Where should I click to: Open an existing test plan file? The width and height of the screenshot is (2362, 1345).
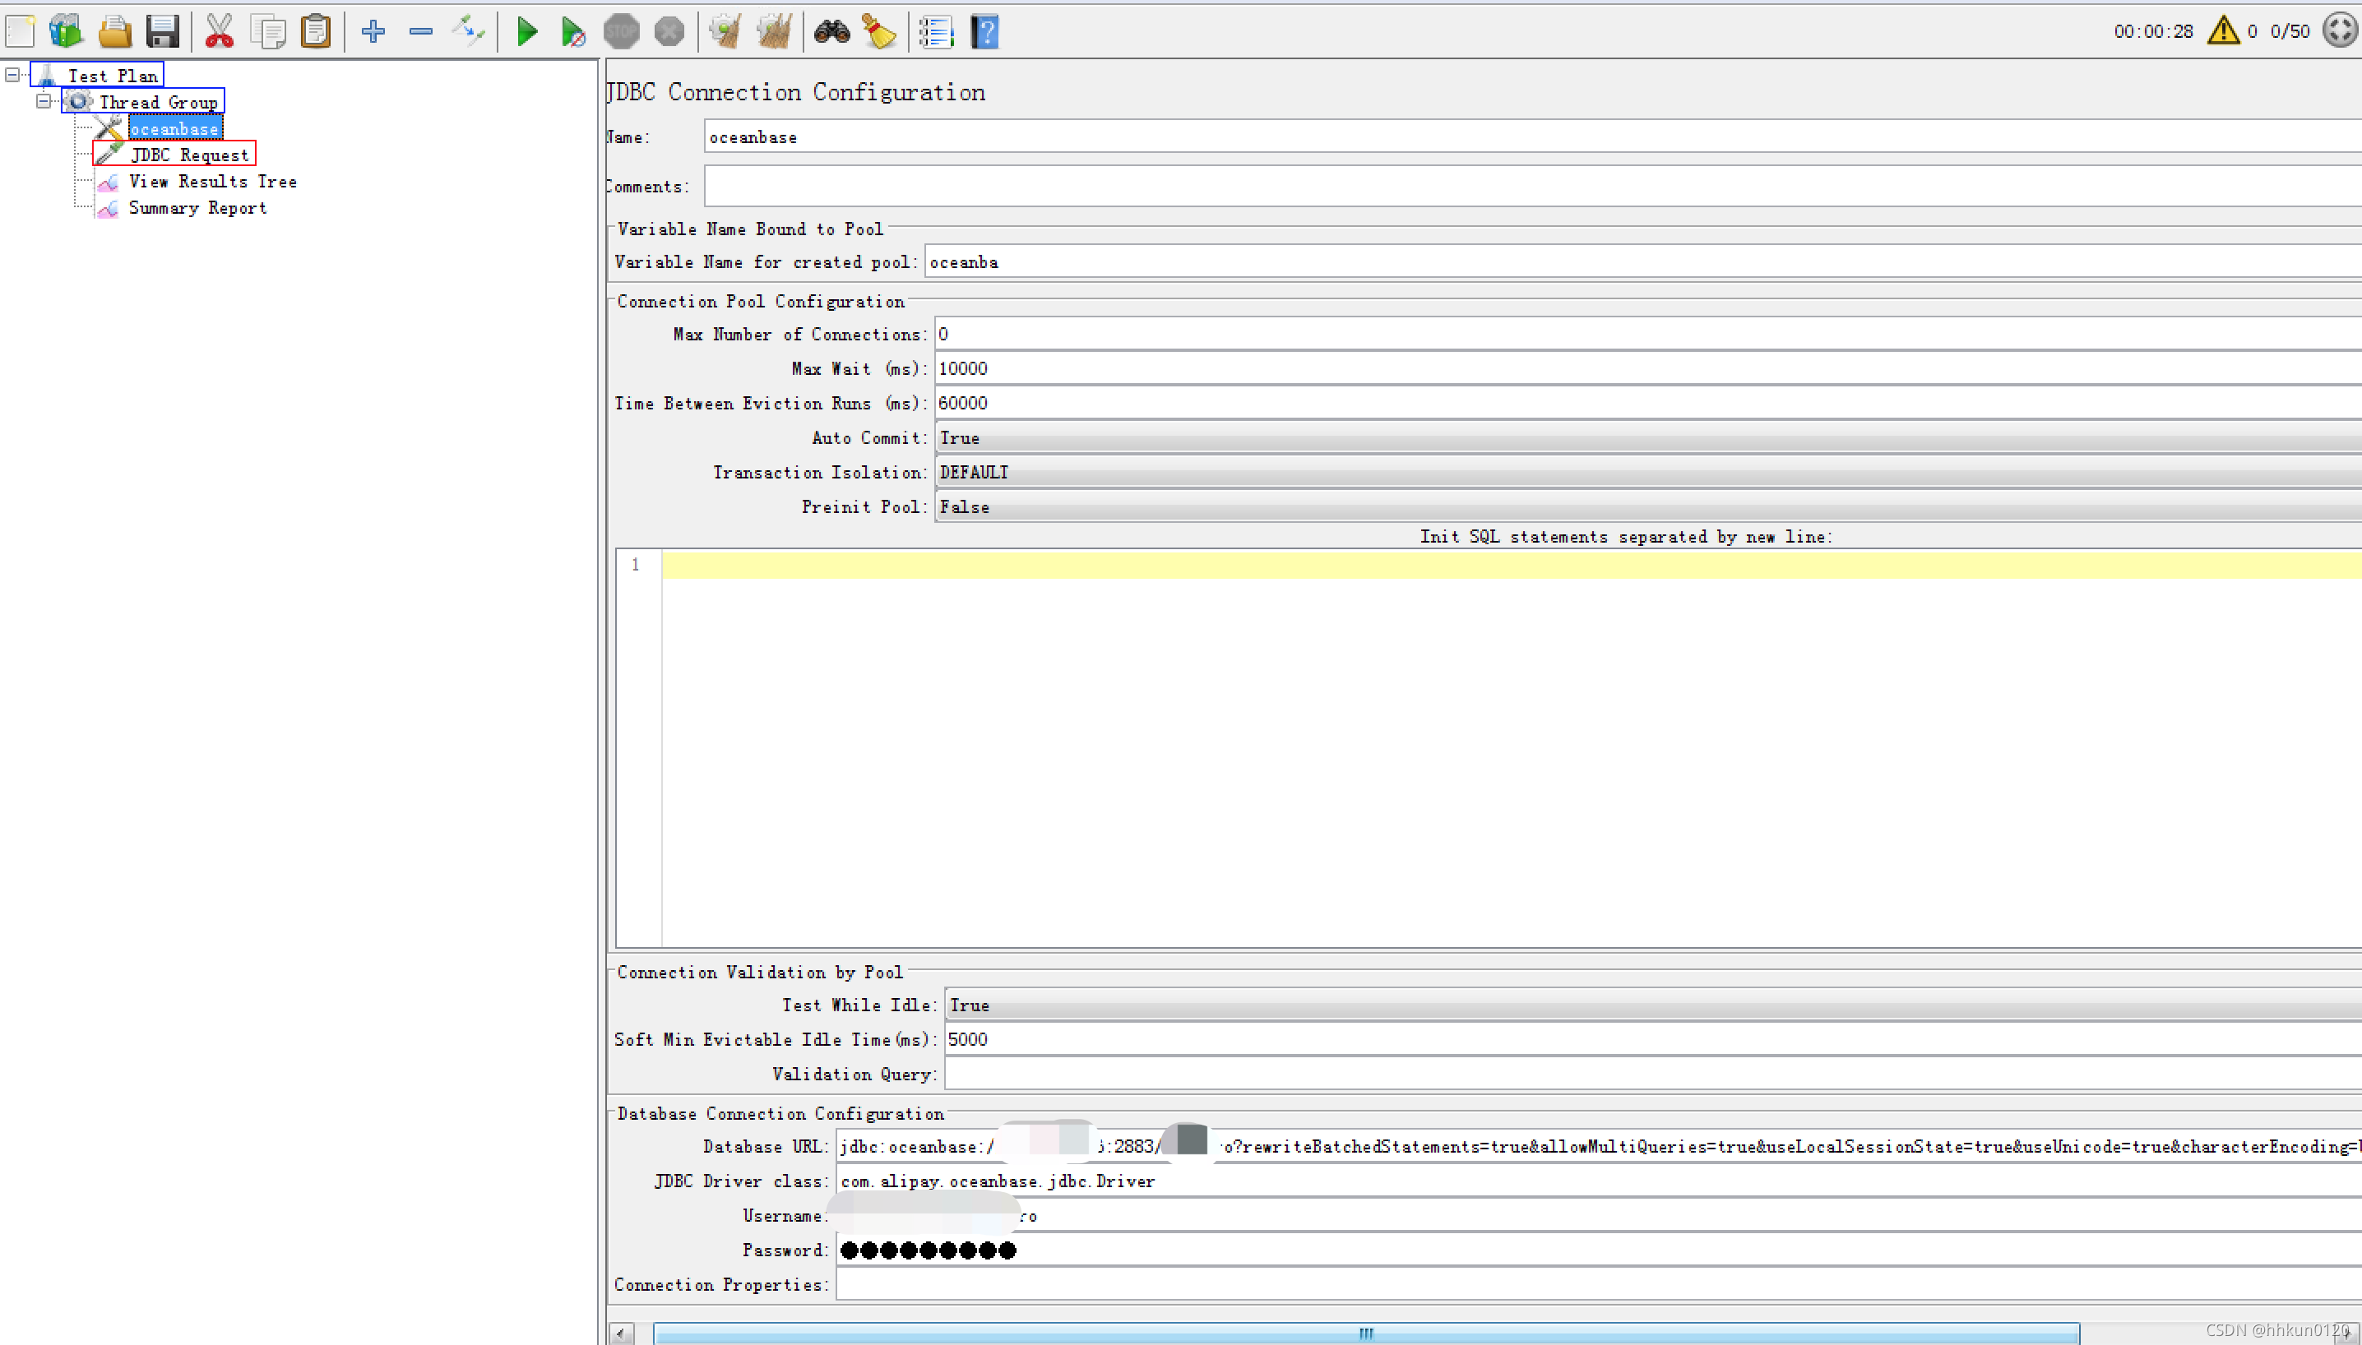[114, 30]
